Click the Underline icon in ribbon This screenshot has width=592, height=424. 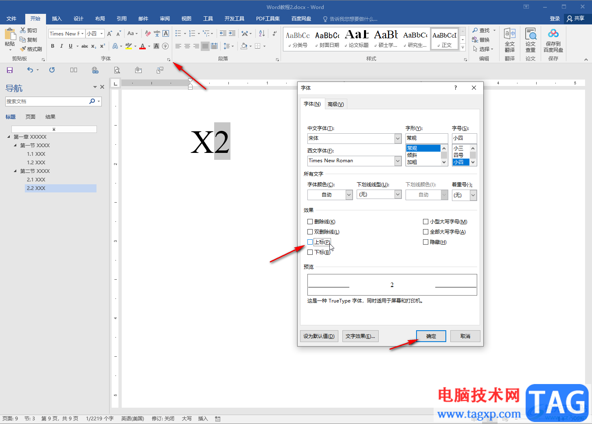(x=70, y=46)
